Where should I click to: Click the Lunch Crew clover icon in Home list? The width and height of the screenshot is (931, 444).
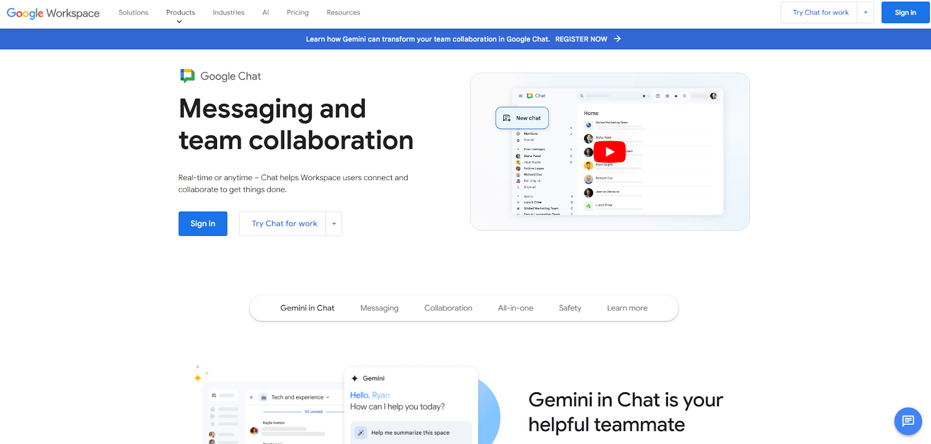tap(588, 206)
